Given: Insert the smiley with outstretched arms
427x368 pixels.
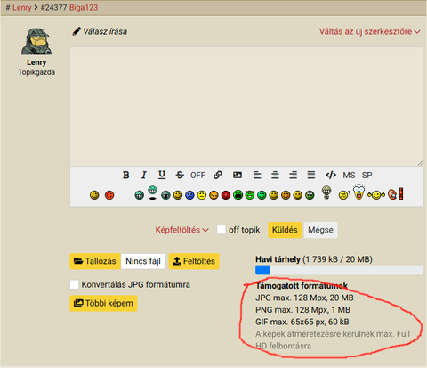Looking at the screenshot, I should pyautogui.click(x=376, y=195).
